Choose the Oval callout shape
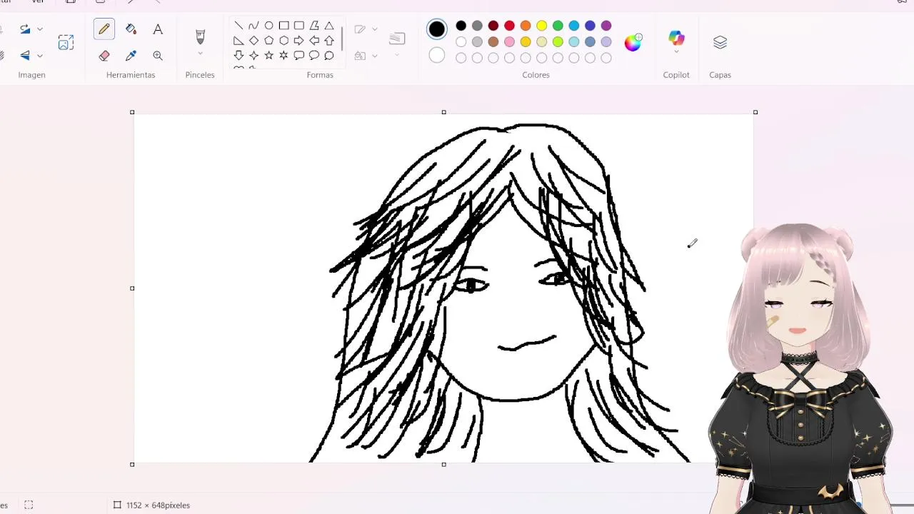Screen dimensions: 914x514 click(313, 56)
